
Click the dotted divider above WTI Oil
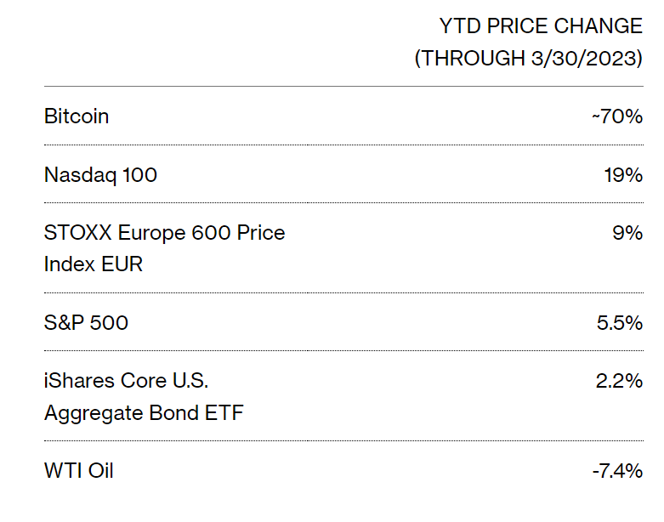(x=343, y=440)
